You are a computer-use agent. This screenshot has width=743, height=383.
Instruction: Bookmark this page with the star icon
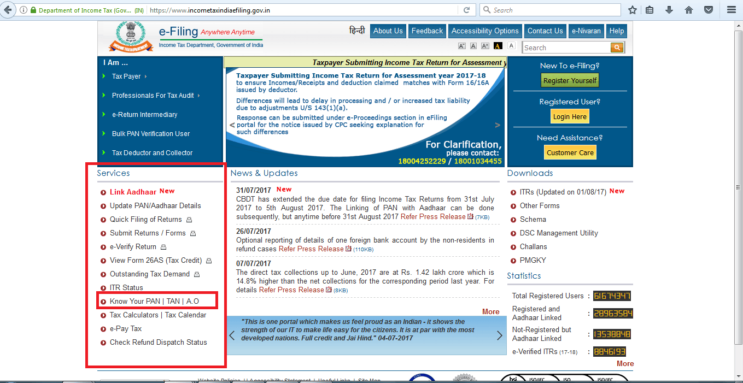633,10
